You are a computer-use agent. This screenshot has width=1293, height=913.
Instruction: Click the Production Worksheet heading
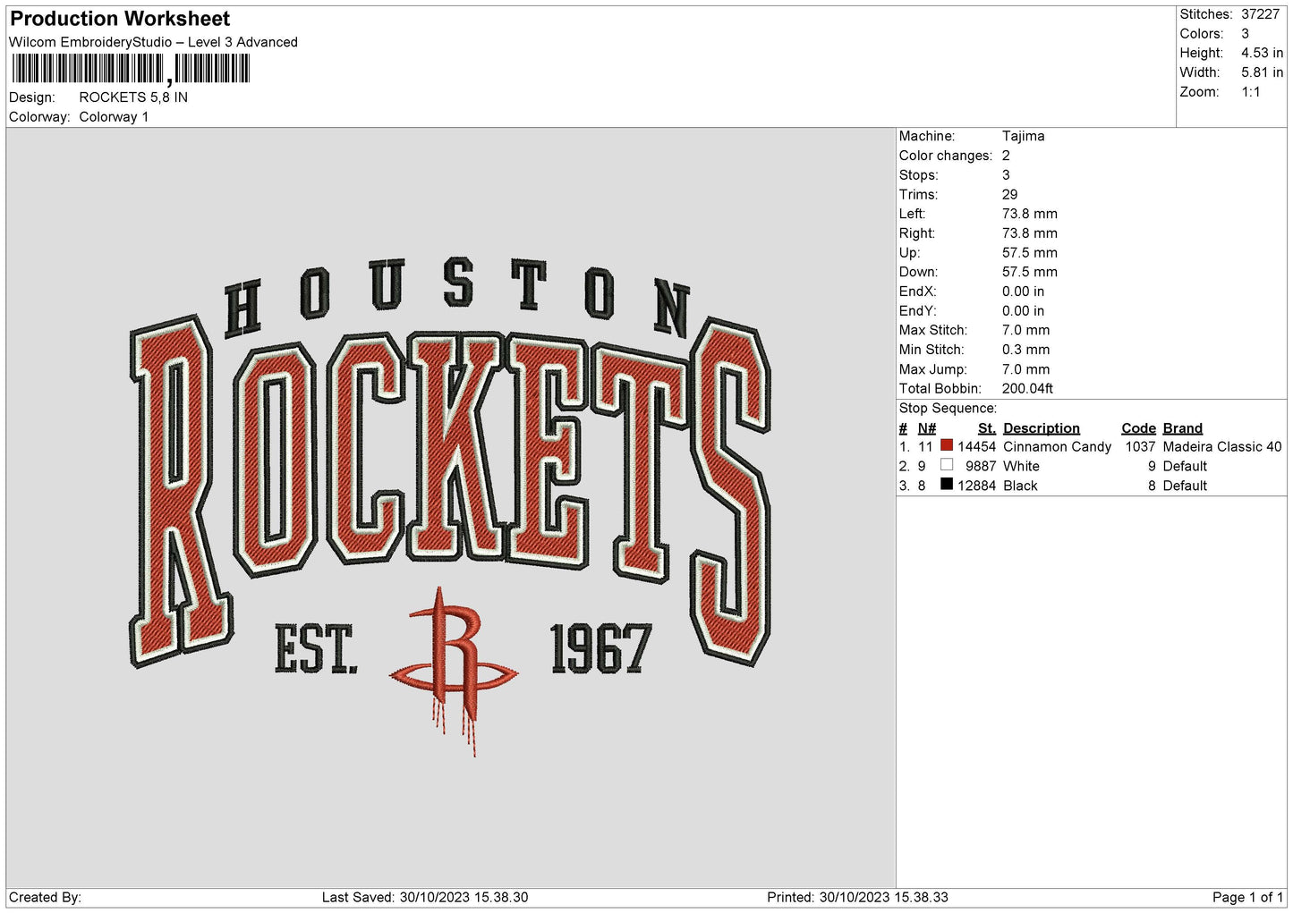[x=120, y=19]
